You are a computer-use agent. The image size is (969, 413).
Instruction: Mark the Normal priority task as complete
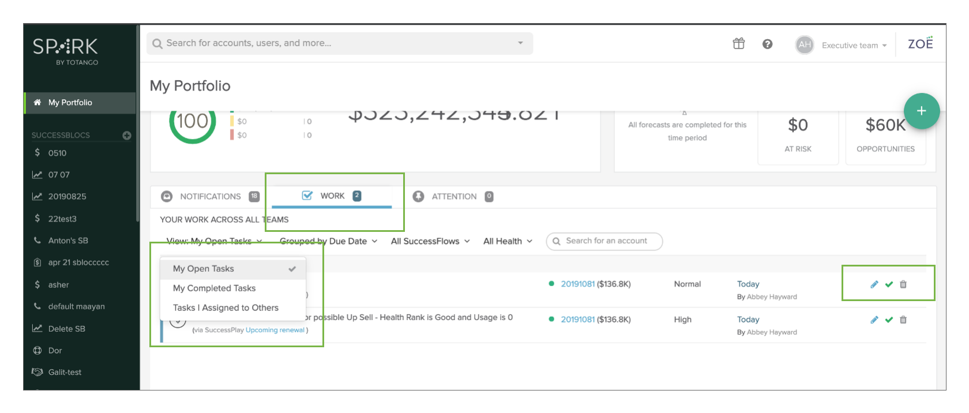click(889, 284)
